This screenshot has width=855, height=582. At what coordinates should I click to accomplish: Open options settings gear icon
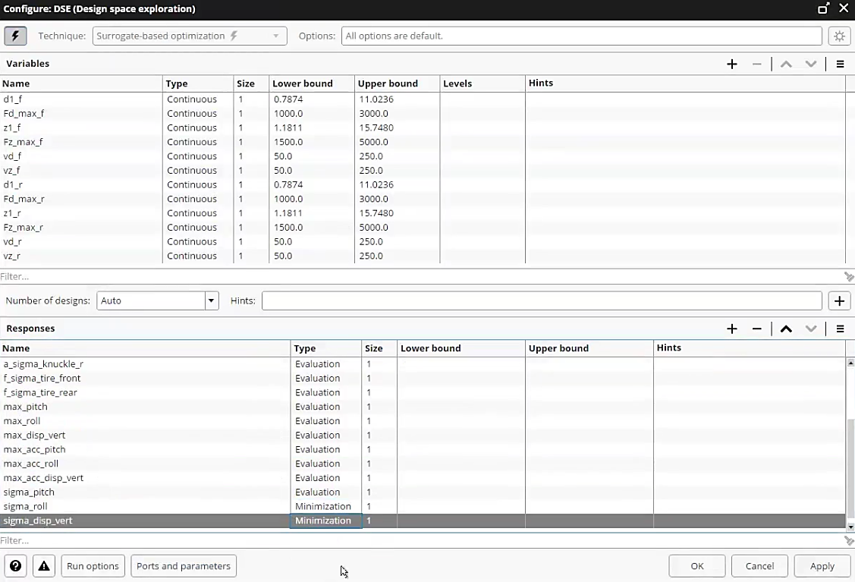coord(839,36)
